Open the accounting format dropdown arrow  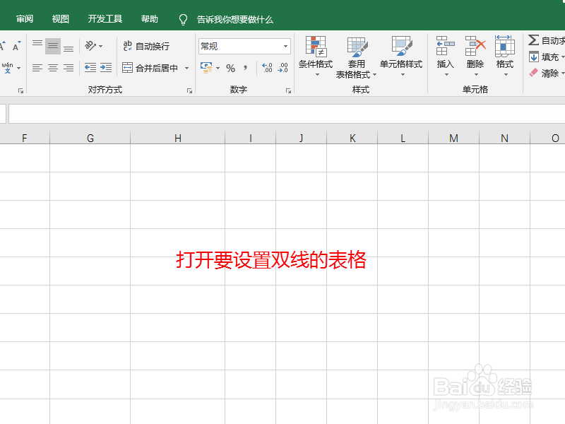218,68
